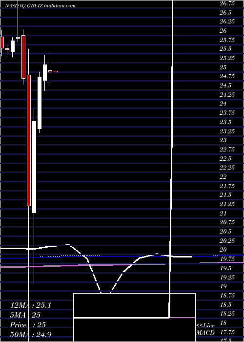Select the 20.5 price axis label
Screen dimensions: 244x342
225,232
